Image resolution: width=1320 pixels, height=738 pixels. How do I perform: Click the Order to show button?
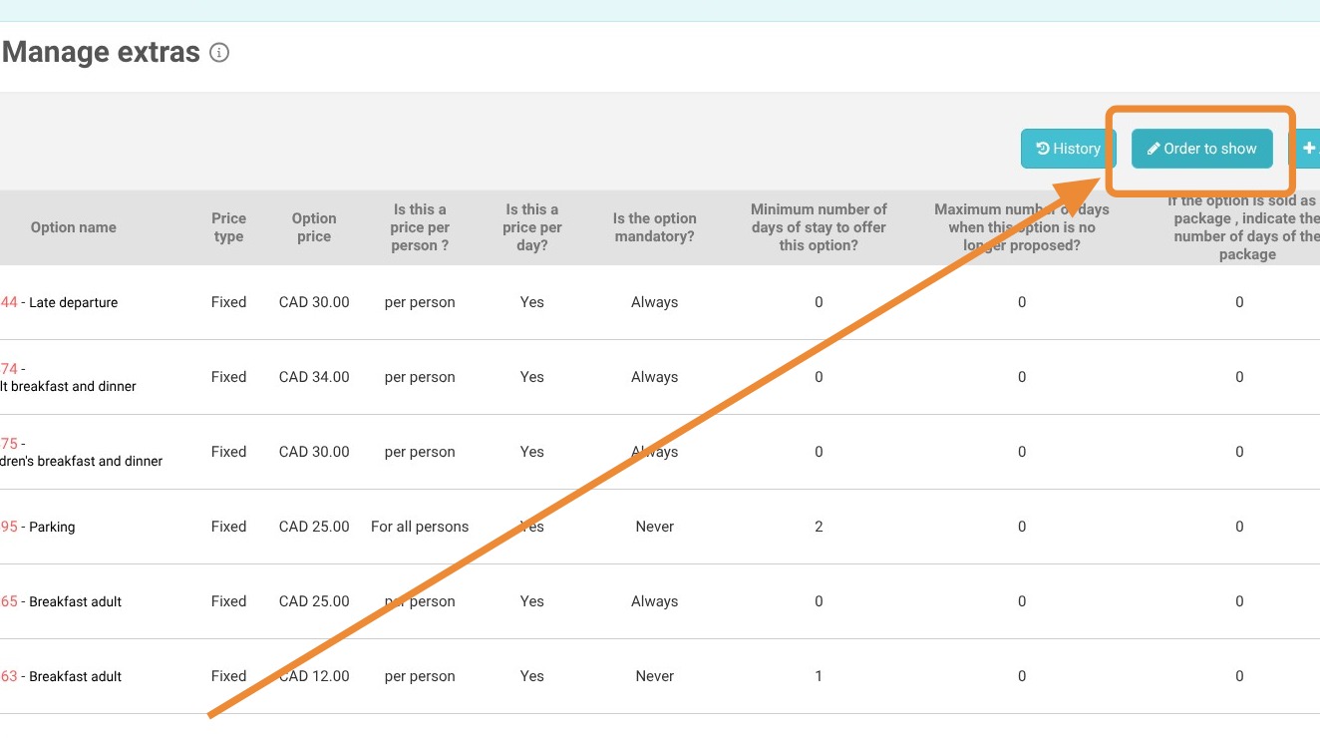click(x=1201, y=149)
